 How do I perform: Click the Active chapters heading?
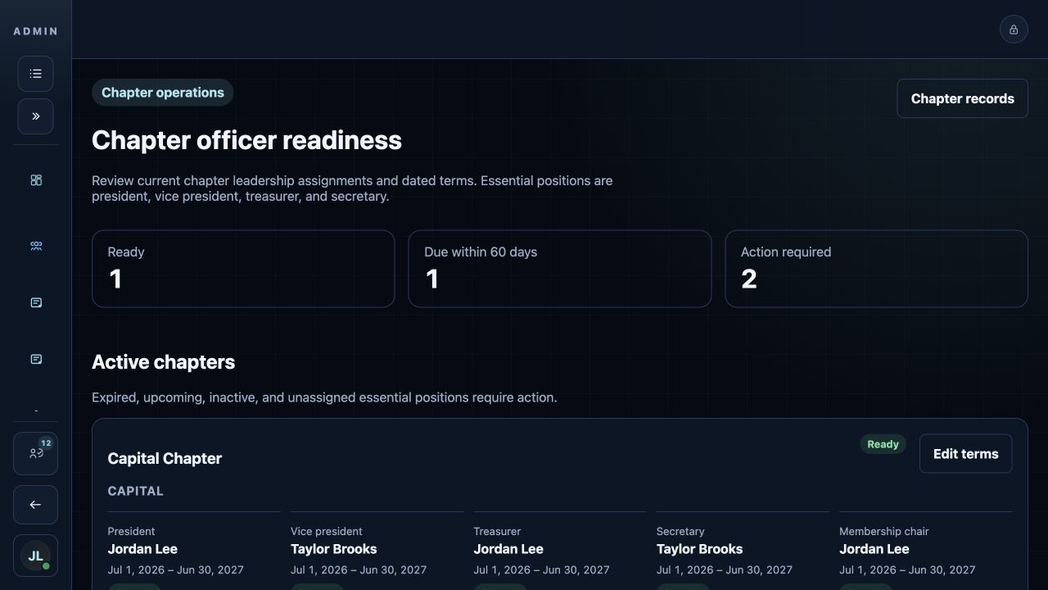(164, 362)
